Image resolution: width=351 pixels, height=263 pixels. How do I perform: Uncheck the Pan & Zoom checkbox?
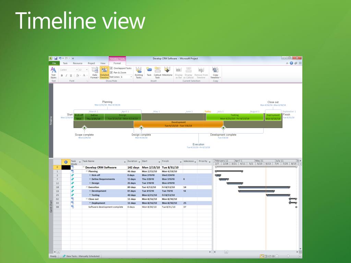click(x=111, y=73)
